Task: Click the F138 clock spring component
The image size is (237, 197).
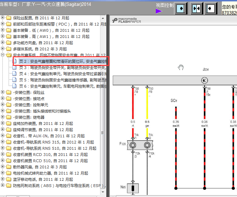Action: click(x=140, y=145)
